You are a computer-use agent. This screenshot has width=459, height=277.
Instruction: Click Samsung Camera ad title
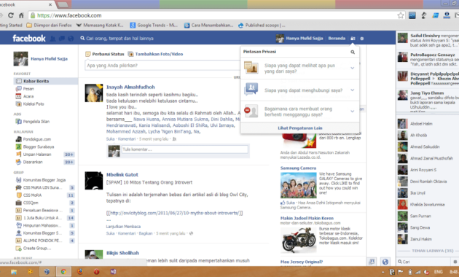[298, 168]
